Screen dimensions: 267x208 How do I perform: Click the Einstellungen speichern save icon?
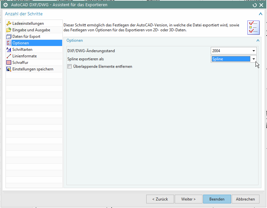(9, 69)
